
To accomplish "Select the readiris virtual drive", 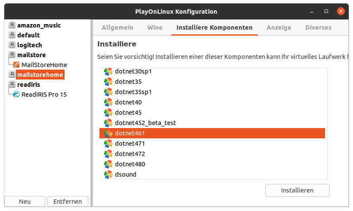I will (x=29, y=85).
